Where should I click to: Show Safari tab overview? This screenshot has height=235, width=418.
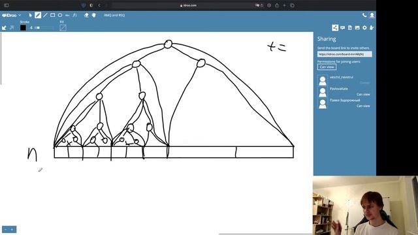point(292,5)
